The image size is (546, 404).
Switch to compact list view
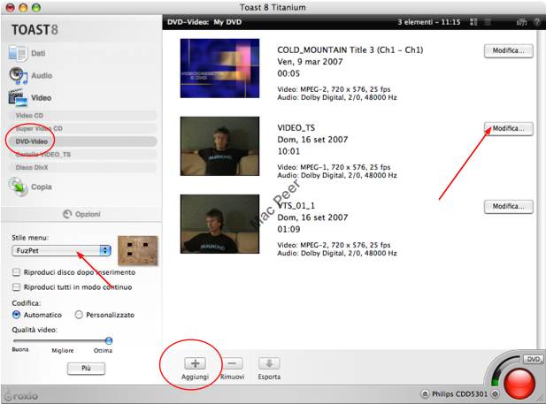tap(488, 22)
